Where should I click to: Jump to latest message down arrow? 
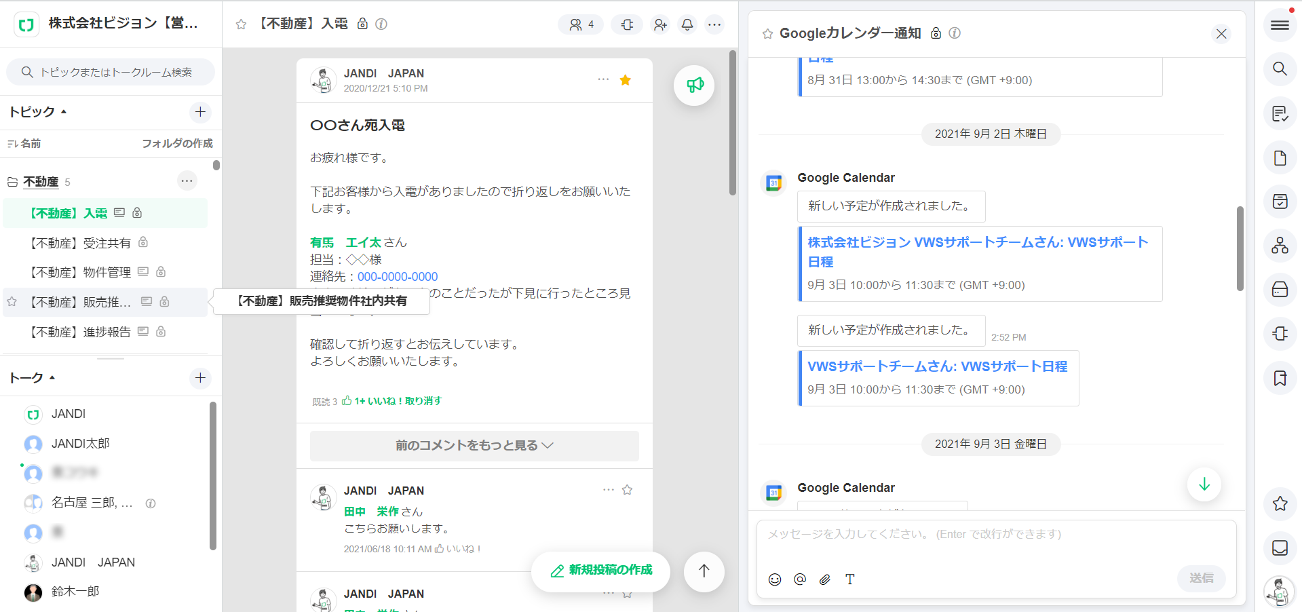point(1204,484)
